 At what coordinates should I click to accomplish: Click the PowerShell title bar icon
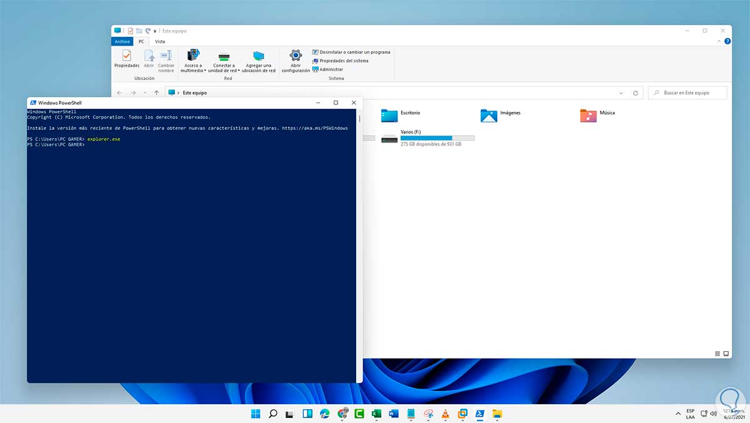click(x=32, y=103)
